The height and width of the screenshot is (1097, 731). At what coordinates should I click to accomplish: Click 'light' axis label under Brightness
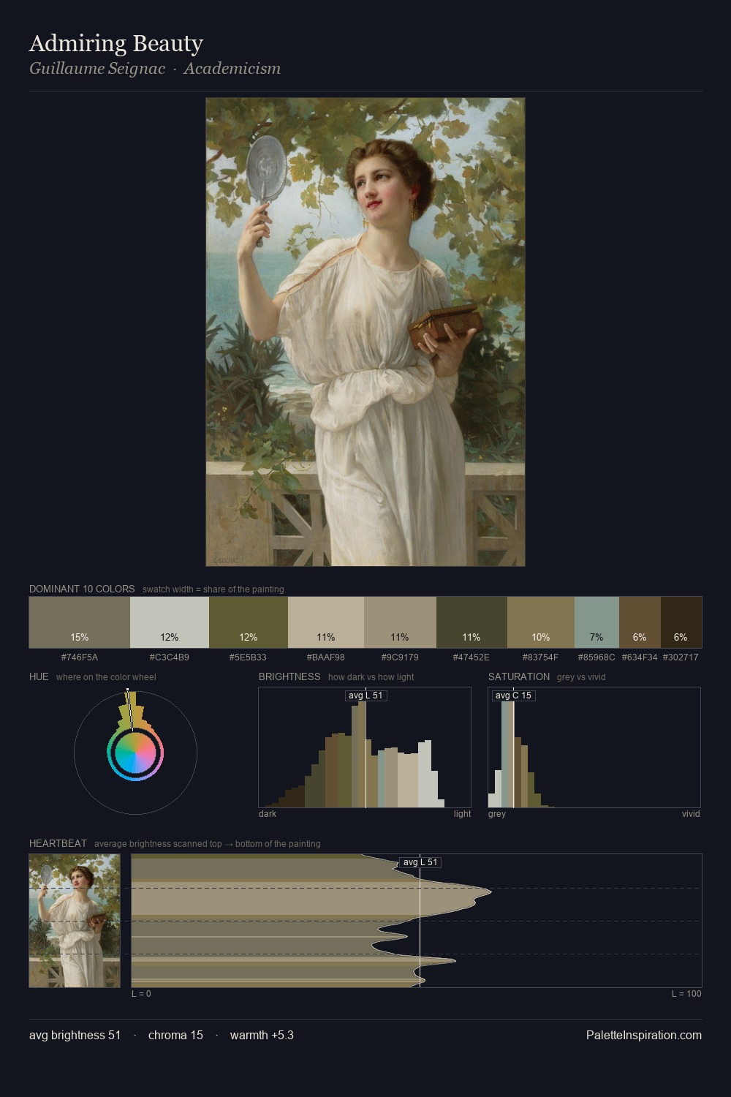pyautogui.click(x=463, y=814)
